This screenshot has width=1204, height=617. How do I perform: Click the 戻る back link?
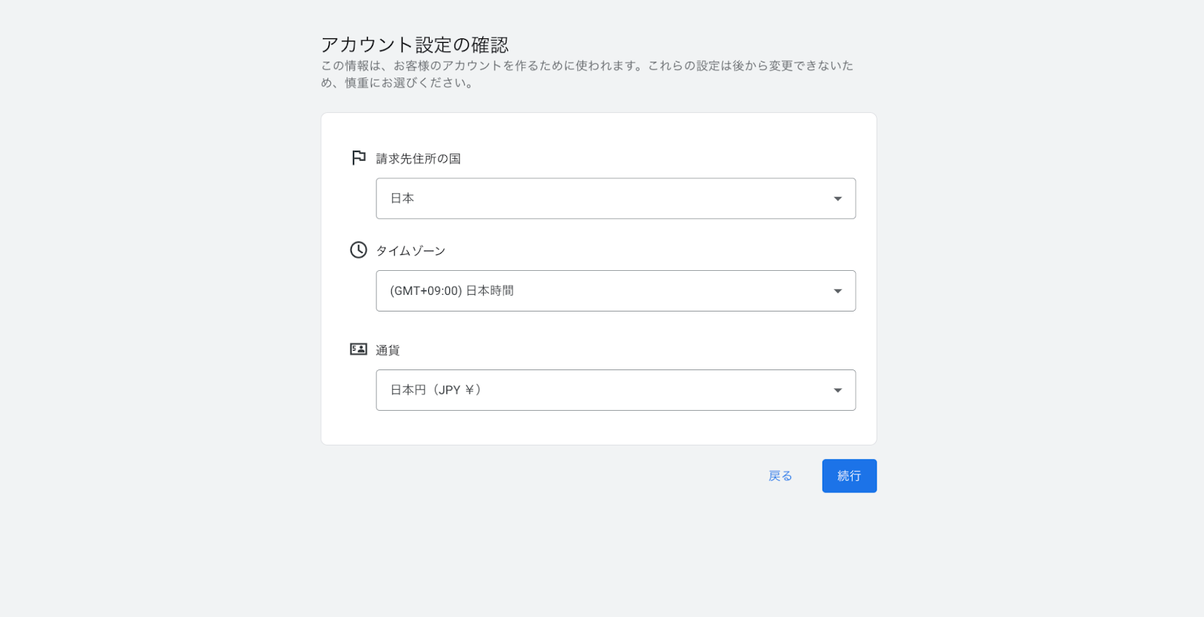(x=780, y=476)
